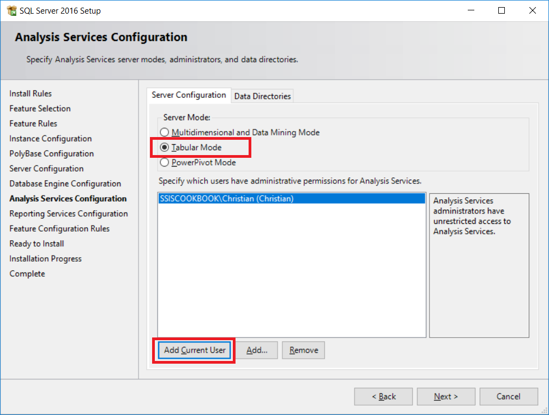Screen dimensions: 549x415
Task: Minimize the SQL Server Setup window
Action: tap(471, 10)
